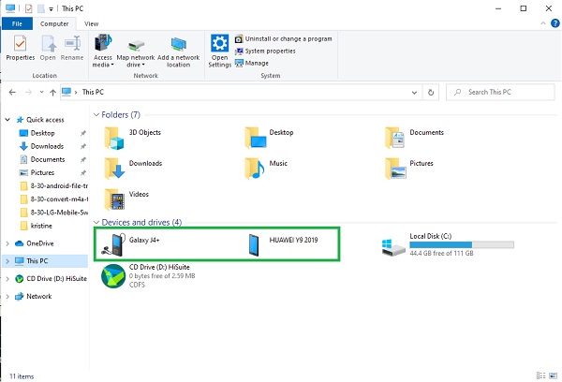Select the Downloads folder in main pane
The image size is (562, 382).
pyautogui.click(x=133, y=169)
